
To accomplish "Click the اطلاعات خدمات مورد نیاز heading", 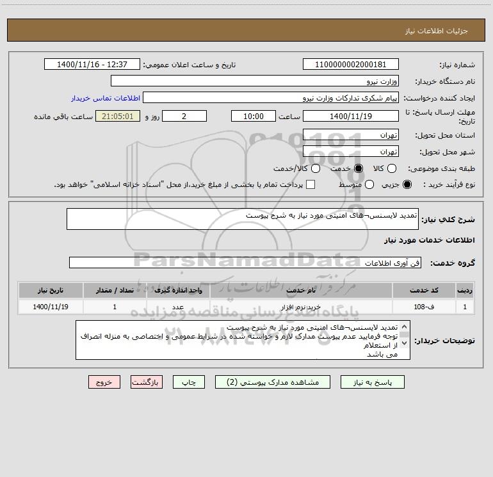I will click(x=429, y=240).
